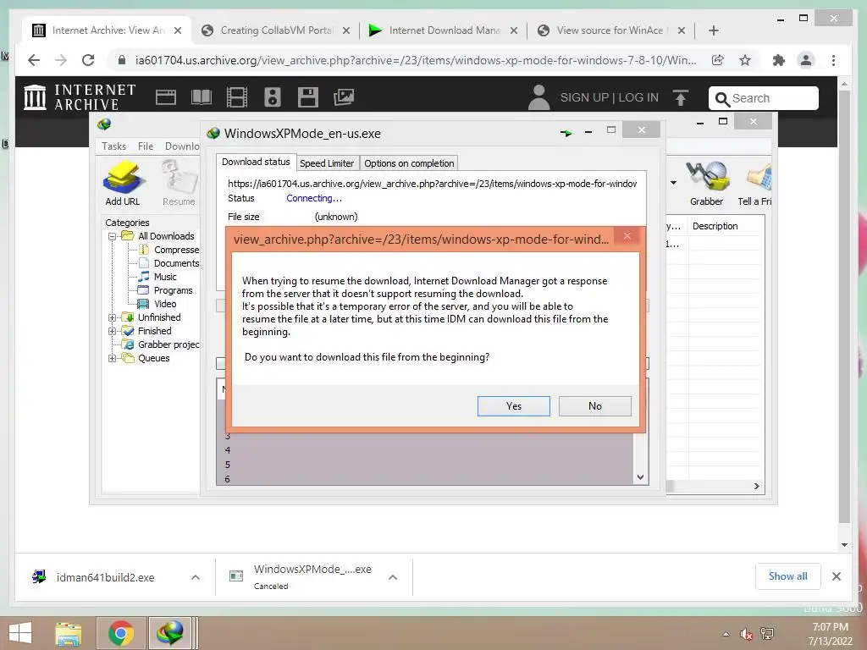Viewport: 867px width, 650px height.
Task: Click the Internet Archive Search field
Action: click(764, 98)
